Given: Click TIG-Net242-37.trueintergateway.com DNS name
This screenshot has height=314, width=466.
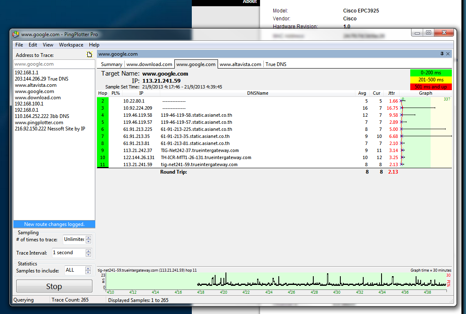Looking at the screenshot, I should (x=200, y=150).
